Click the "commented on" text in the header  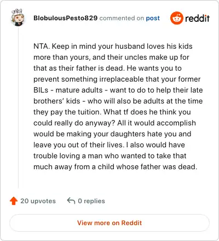pos(122,18)
